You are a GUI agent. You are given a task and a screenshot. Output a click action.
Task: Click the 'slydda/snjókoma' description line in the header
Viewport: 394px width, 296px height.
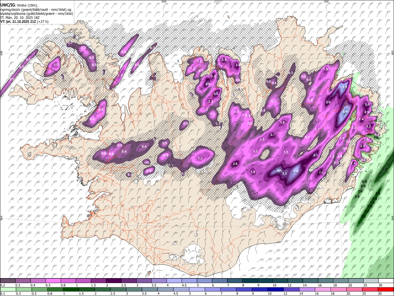tap(37, 14)
